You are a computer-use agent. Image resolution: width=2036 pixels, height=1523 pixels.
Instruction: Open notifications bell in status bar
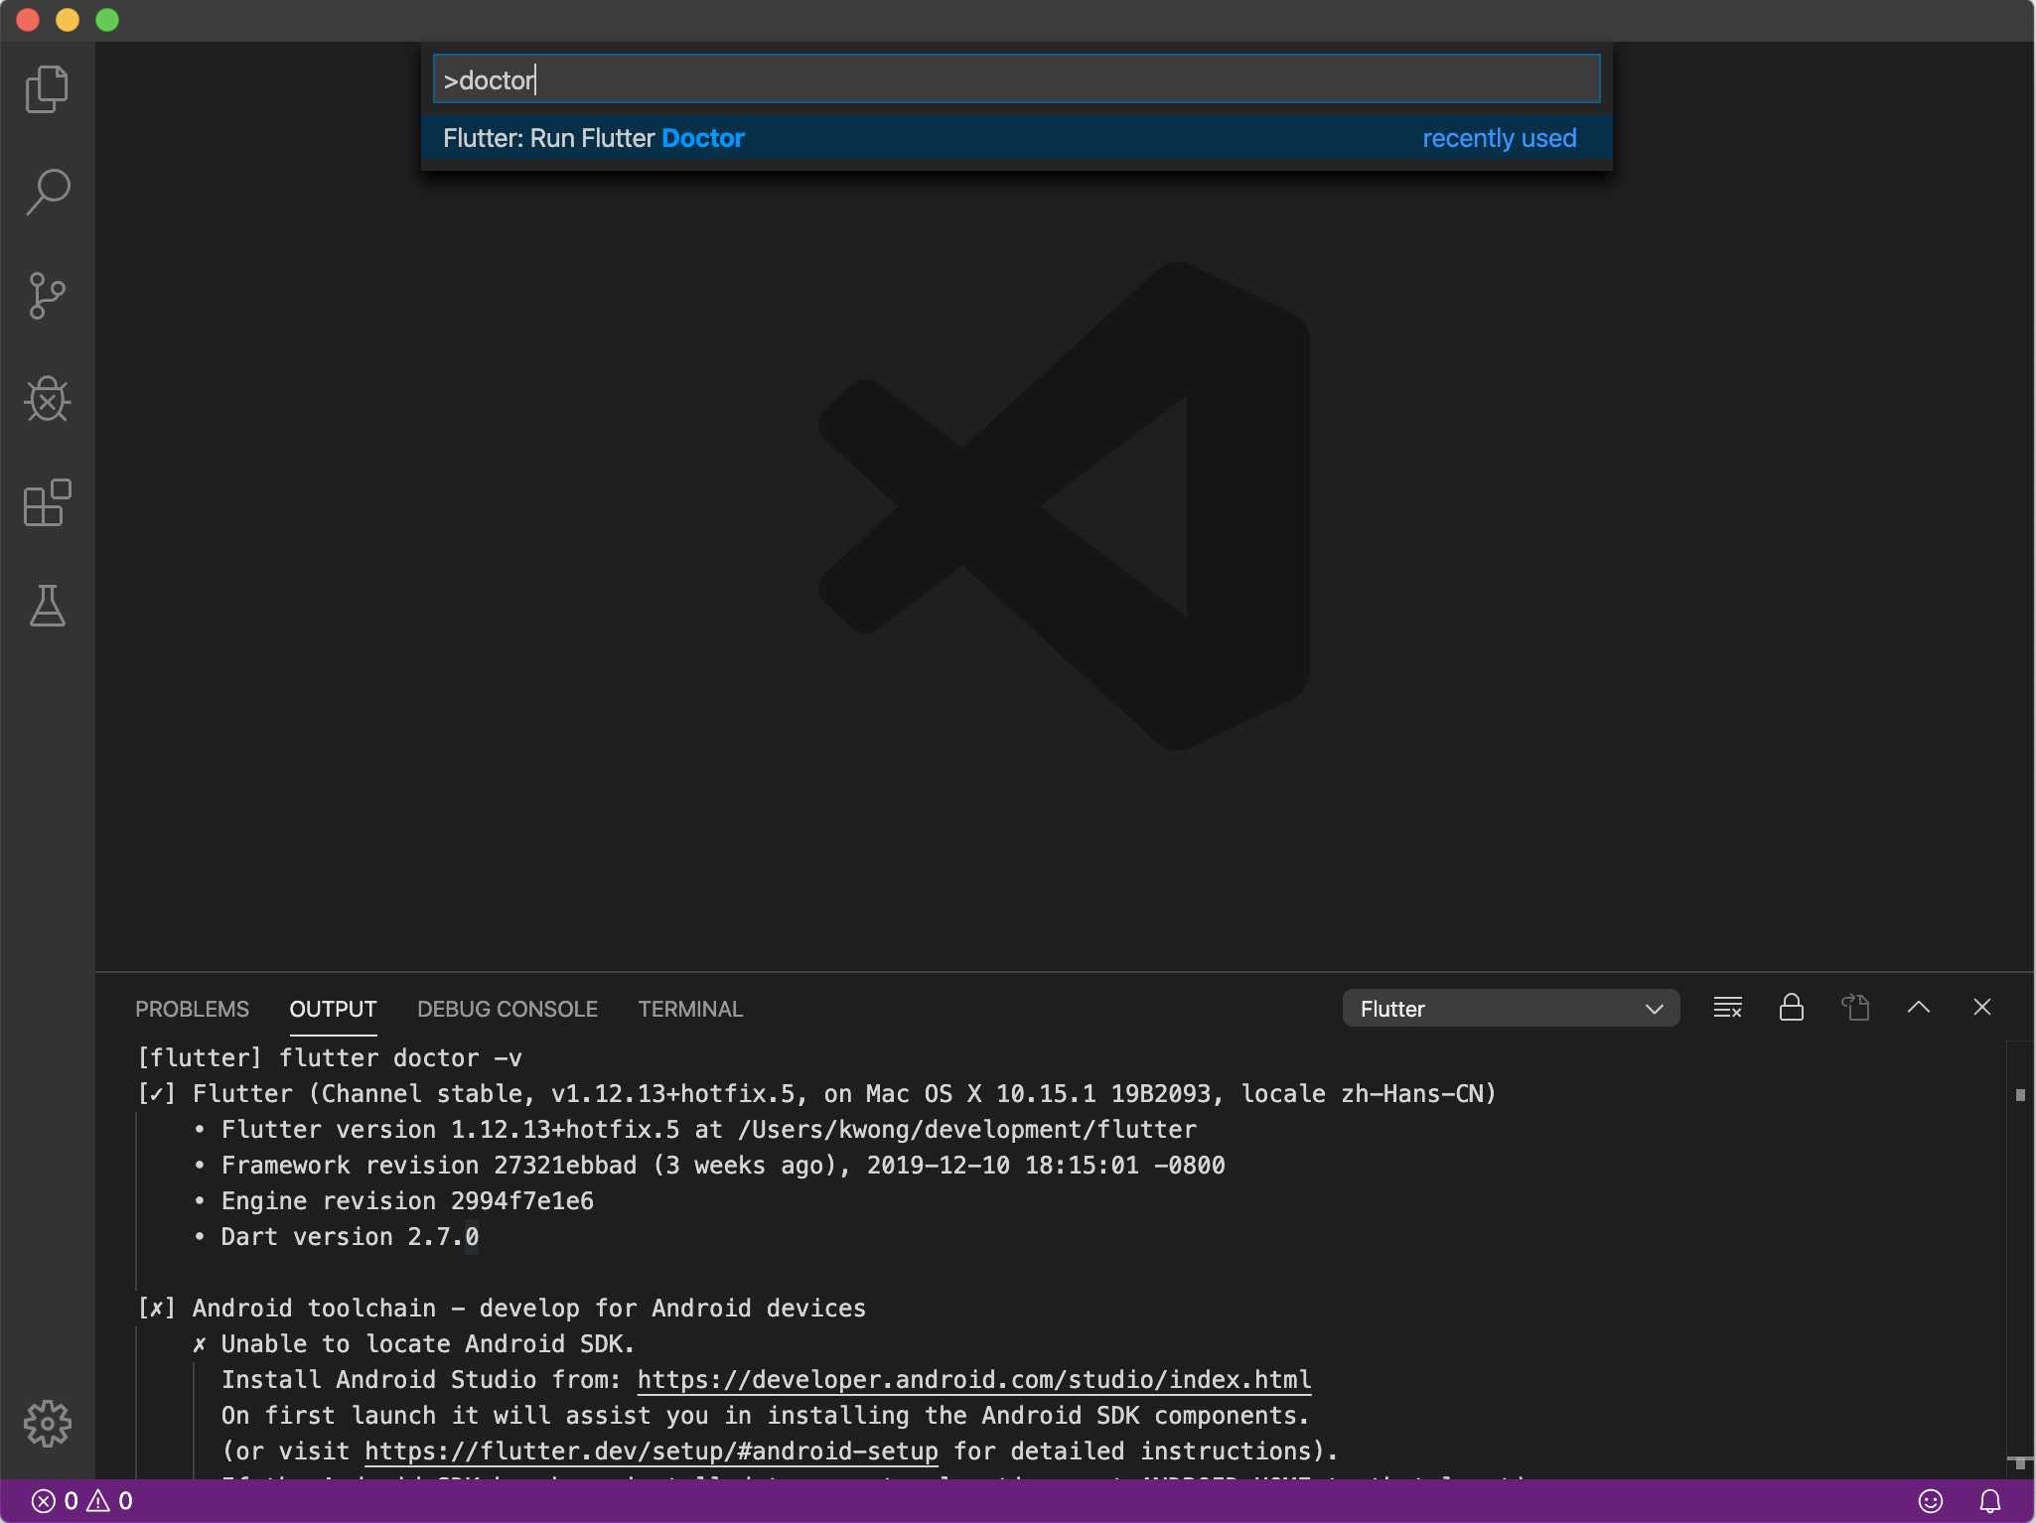1990,1501
